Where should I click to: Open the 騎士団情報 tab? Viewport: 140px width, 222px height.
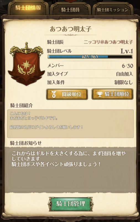[x=28, y=8]
